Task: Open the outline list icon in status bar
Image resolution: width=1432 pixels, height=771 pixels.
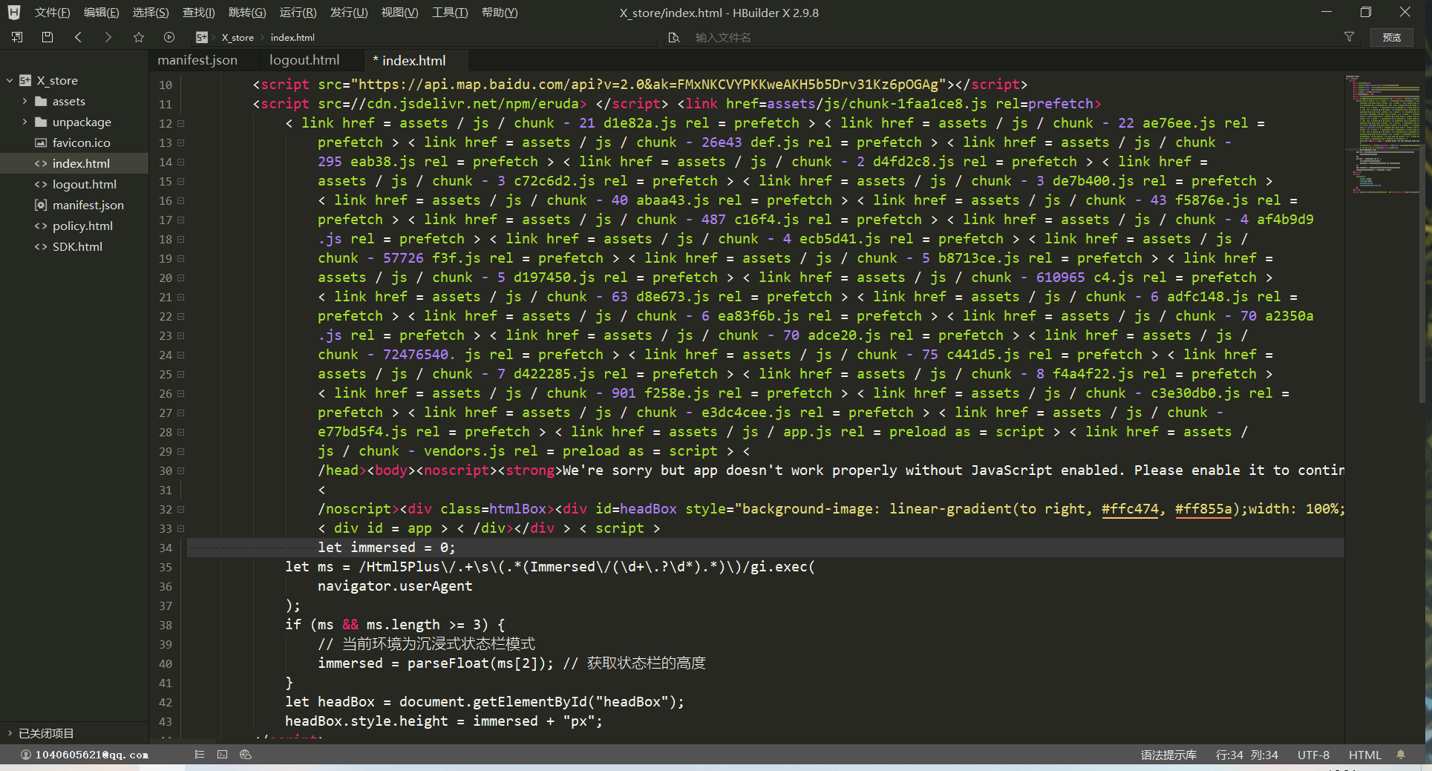Action: pos(200,755)
